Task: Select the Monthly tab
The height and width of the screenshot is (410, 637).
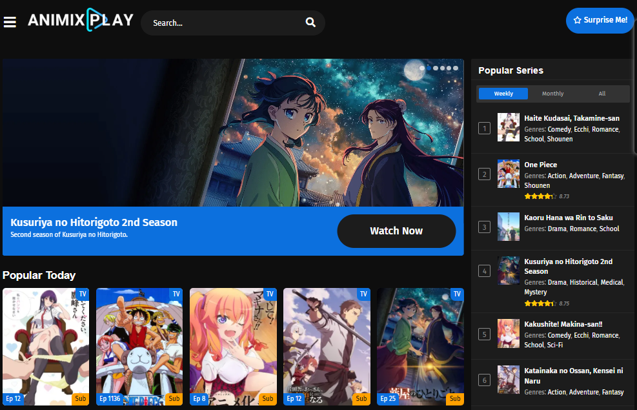Action: tap(552, 94)
